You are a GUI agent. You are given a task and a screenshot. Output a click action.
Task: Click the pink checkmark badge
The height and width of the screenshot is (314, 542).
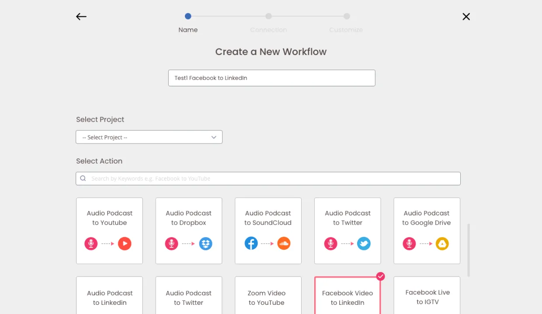[381, 276]
